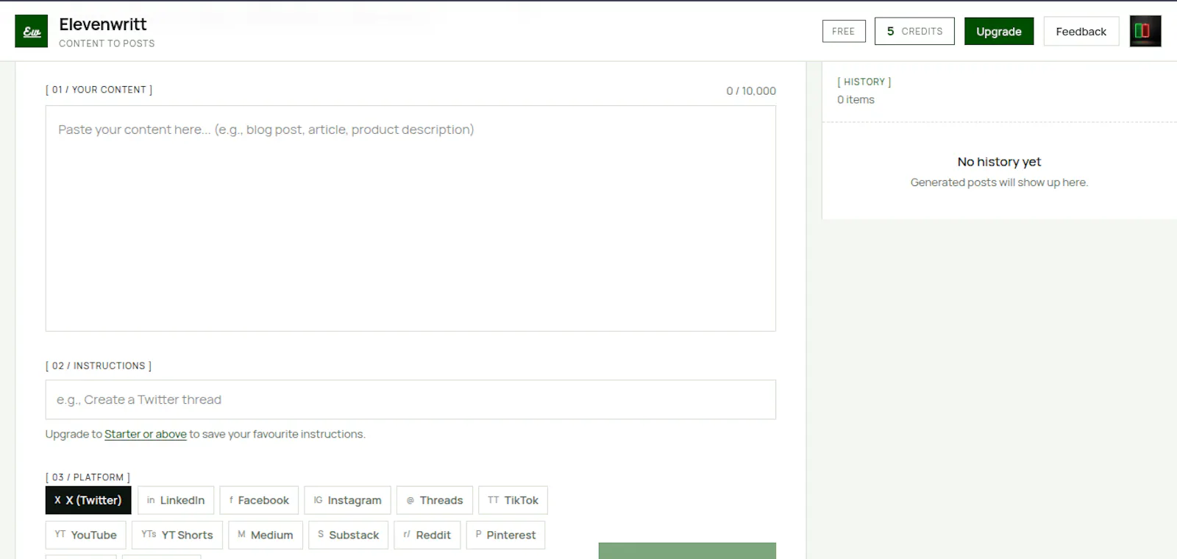
Task: Click the 01 / Your Content label
Action: coord(99,90)
